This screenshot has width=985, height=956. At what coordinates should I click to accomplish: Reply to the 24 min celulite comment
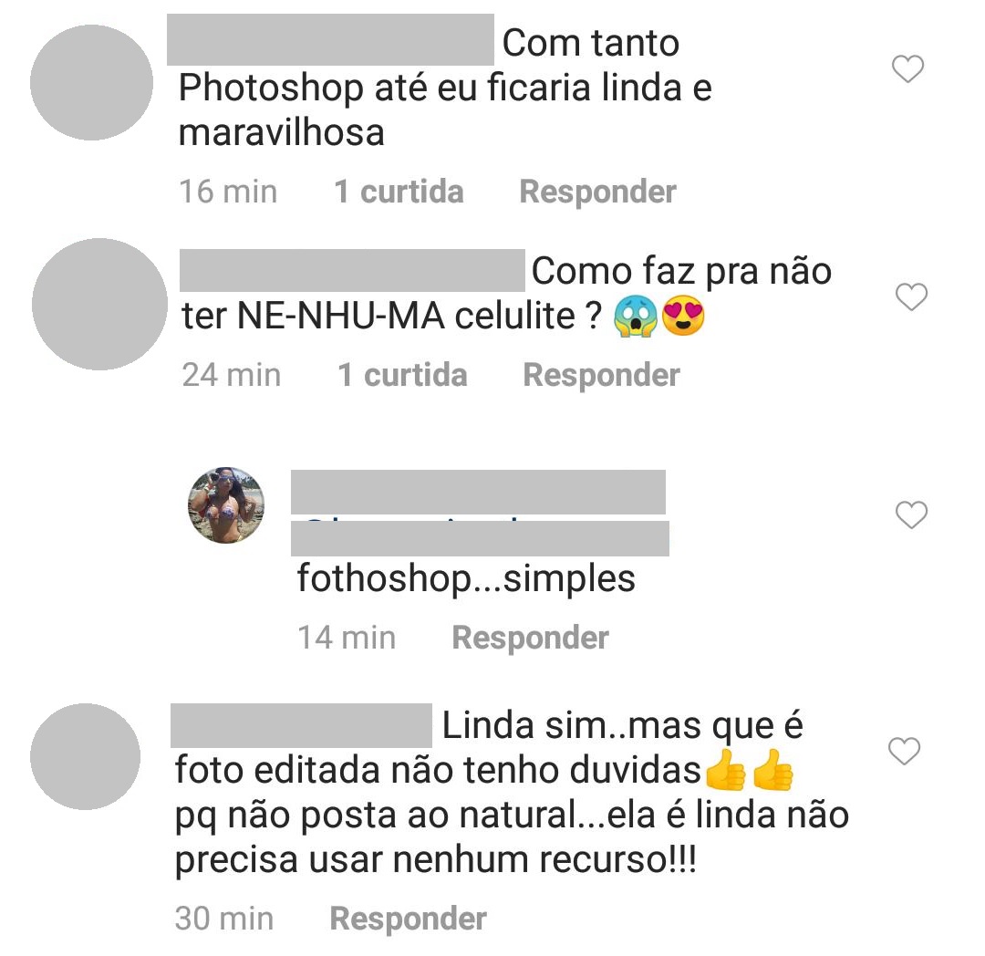[x=601, y=375]
